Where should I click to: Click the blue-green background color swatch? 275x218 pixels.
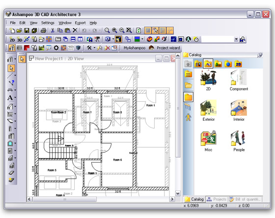(137, 39)
